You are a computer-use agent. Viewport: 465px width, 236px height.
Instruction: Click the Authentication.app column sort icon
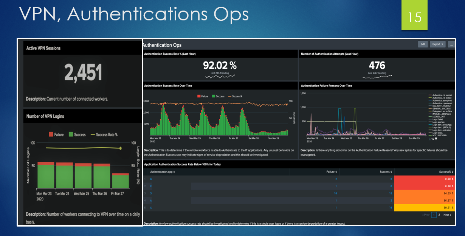click(174, 172)
